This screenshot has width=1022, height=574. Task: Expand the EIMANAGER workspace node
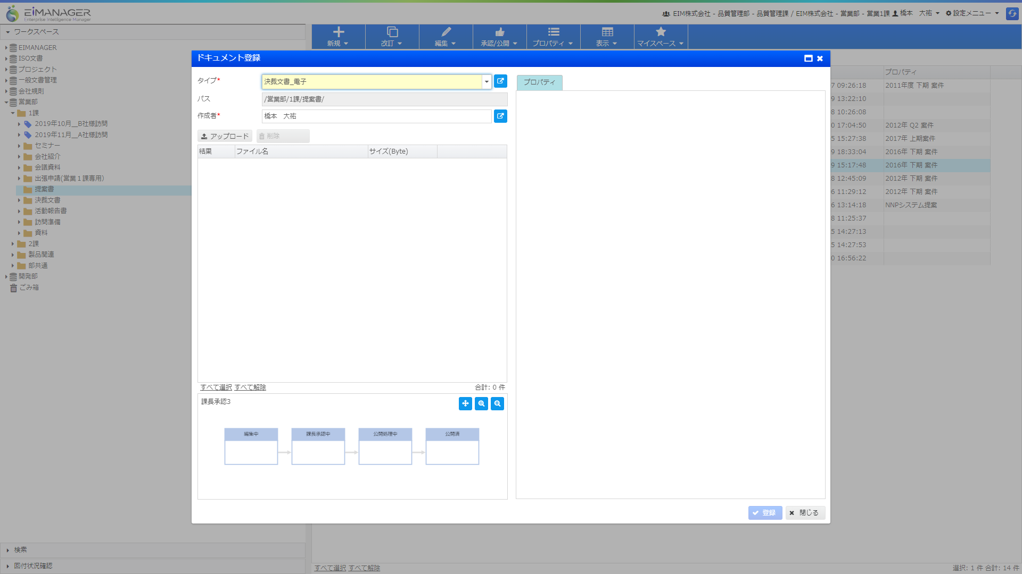6,48
